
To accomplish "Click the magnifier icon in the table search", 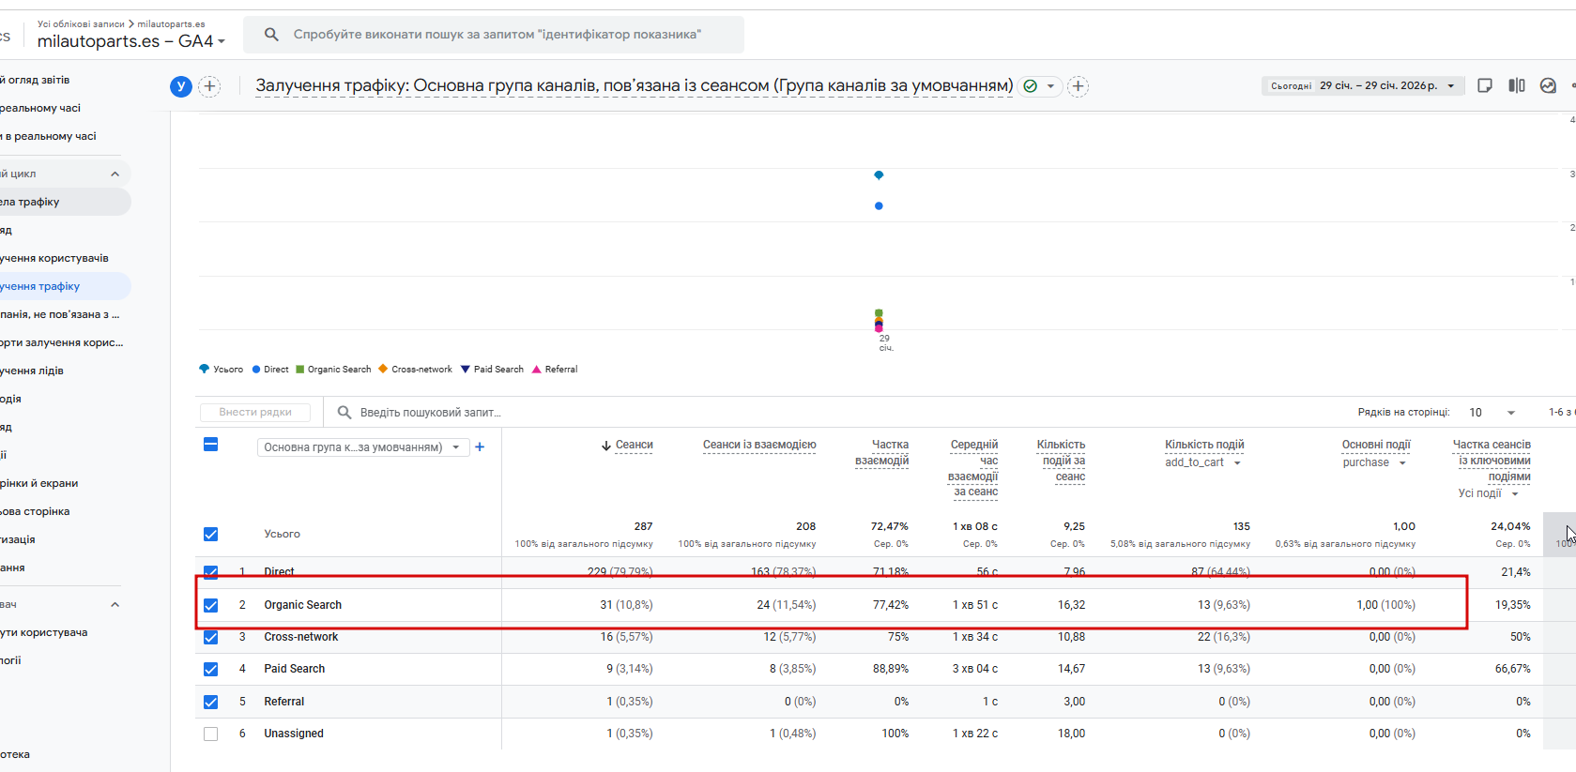I will click(x=344, y=412).
